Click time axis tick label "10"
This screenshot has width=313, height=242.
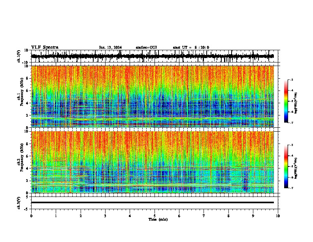(278, 216)
